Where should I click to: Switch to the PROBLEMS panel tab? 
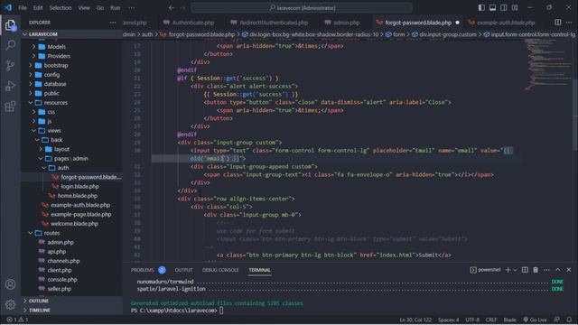pos(143,270)
